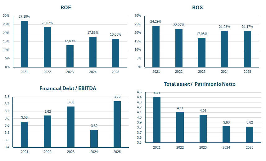Screen dimensions: 266x161
Task: Select the ROE bar labeled 12,89%
Action: [70, 56]
